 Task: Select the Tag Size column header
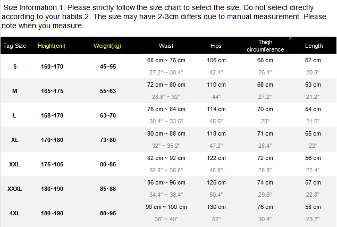(x=14, y=46)
